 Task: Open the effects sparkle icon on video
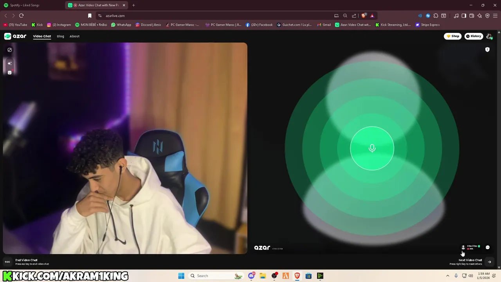coord(10,63)
